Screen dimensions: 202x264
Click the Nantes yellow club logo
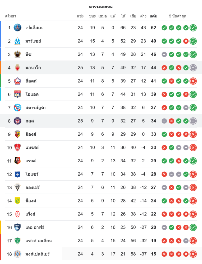[17, 201]
